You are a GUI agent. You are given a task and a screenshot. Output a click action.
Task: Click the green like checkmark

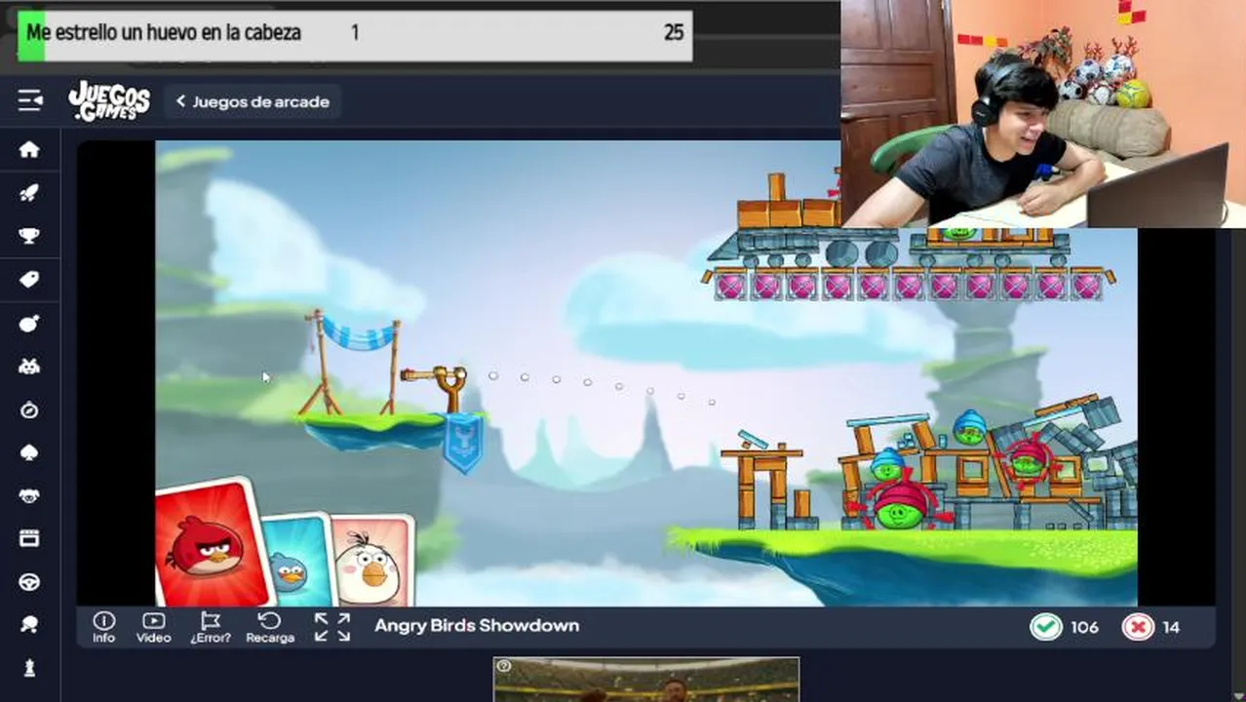1046,627
